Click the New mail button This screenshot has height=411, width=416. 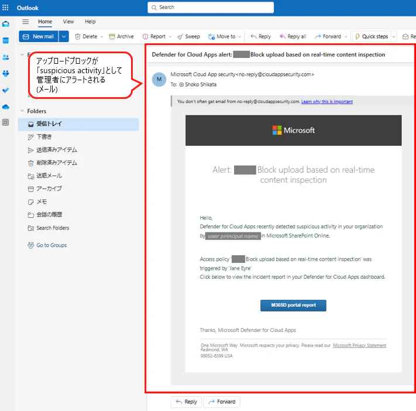(39, 36)
